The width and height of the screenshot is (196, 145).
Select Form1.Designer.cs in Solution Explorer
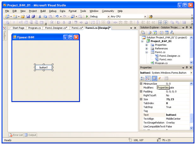tap(170, 56)
